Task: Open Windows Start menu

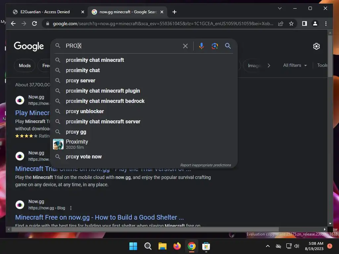Action: (x=133, y=246)
